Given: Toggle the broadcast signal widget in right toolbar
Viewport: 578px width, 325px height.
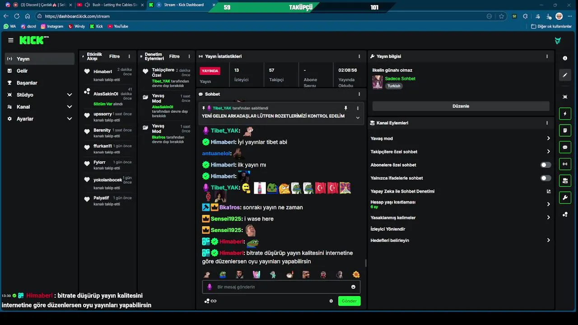Looking at the screenshot, I should click(565, 164).
